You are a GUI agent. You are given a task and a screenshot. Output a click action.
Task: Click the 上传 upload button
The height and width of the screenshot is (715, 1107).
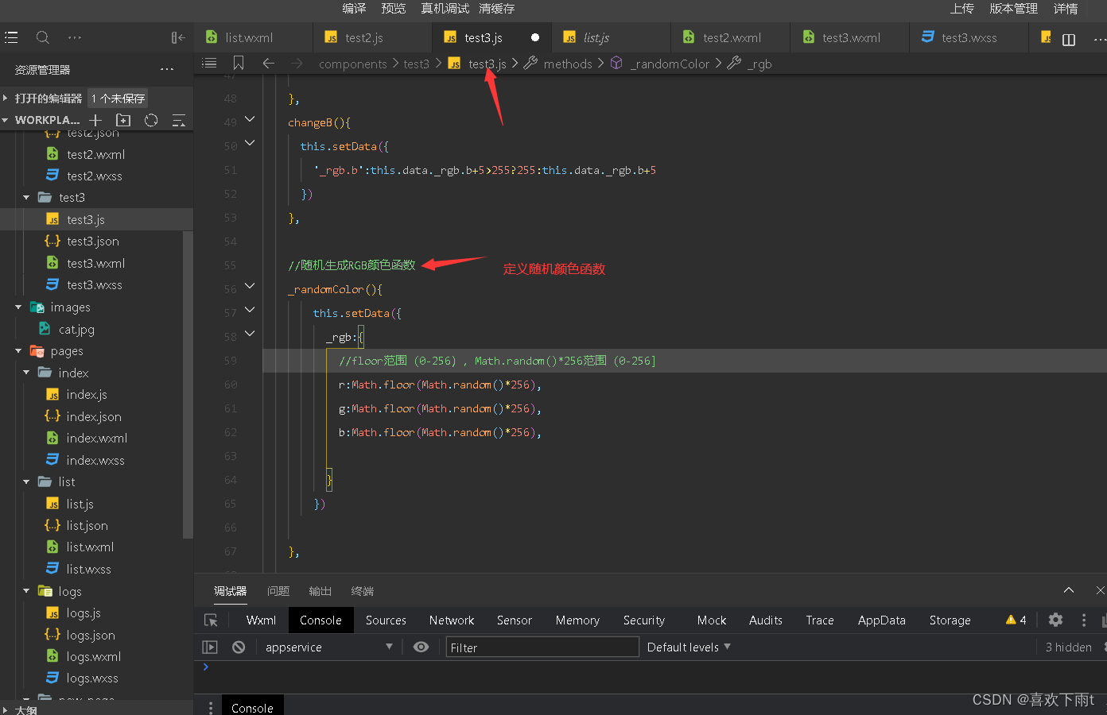pos(961,9)
